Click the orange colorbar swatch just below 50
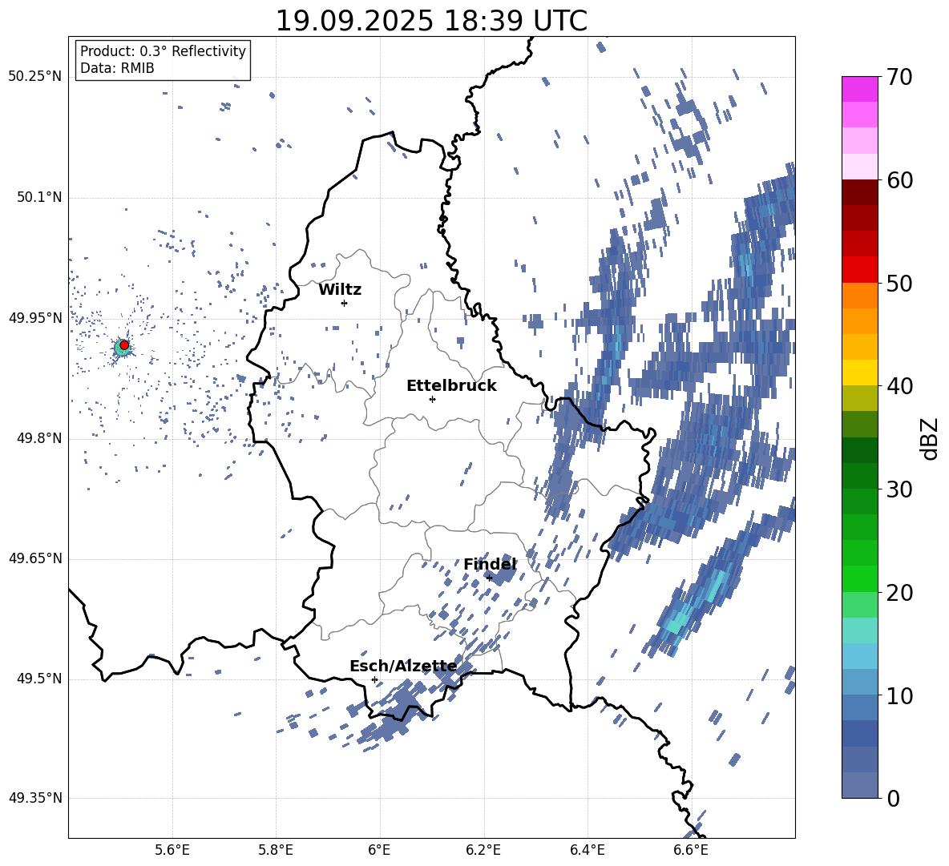 [859, 295]
